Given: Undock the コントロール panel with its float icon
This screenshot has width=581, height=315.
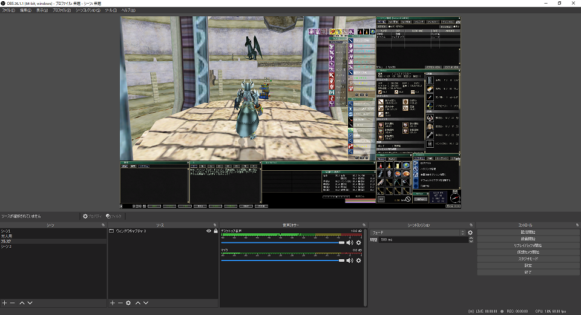Looking at the screenshot, I should 577,225.
